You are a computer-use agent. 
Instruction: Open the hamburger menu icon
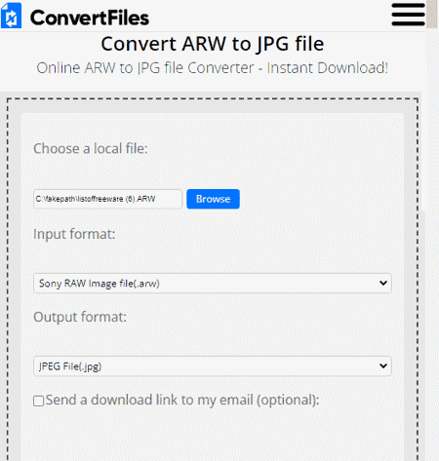click(408, 15)
